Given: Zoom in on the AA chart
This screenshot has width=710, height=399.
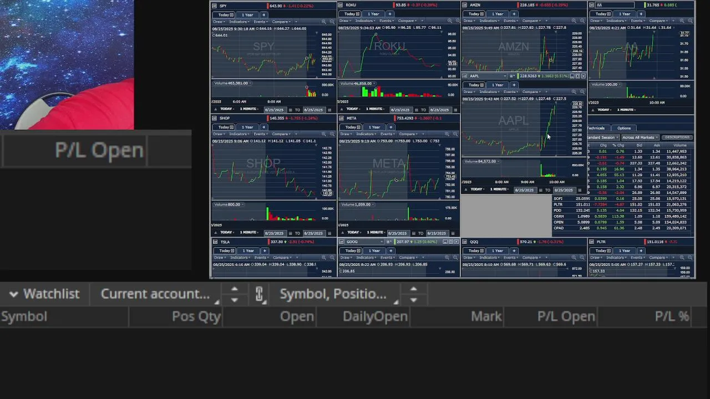Looking at the screenshot, I should click(681, 21).
